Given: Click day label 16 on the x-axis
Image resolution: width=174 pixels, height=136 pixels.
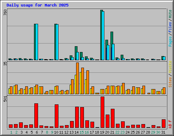Looking at the screenshot, I should (87, 132).
